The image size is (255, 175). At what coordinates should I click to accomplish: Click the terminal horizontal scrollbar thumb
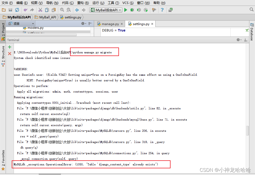tap(50, 174)
